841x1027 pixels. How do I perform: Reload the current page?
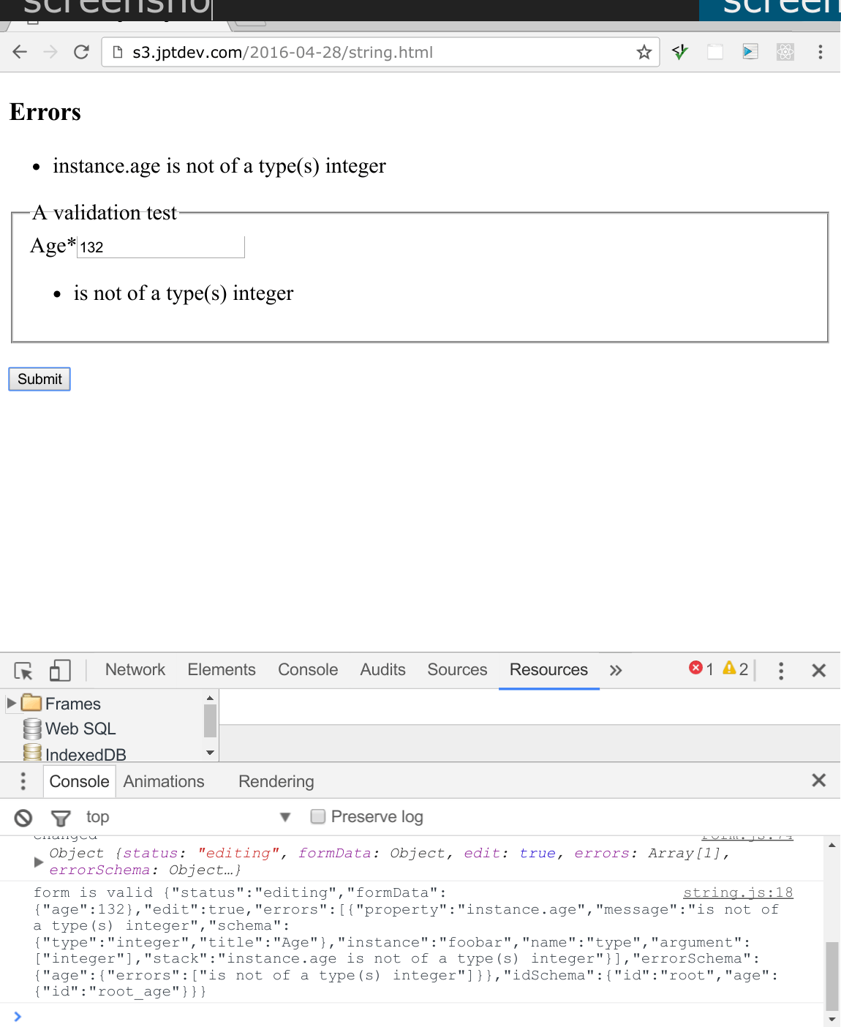(x=81, y=51)
